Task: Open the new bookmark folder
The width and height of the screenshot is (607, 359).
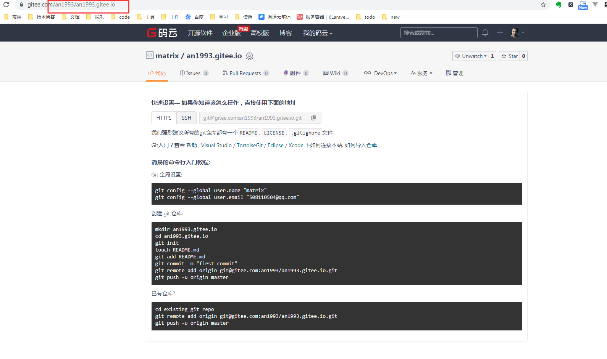Action: (391, 17)
